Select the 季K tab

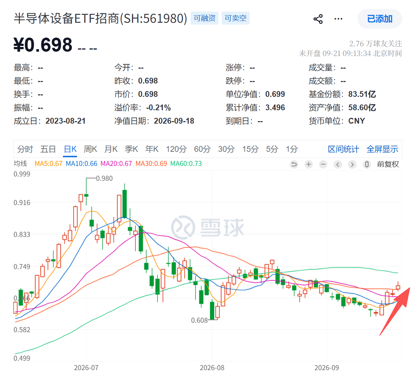click(131, 149)
